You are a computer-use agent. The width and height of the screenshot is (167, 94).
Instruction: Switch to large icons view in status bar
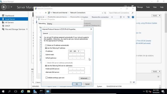click(x=134, y=82)
